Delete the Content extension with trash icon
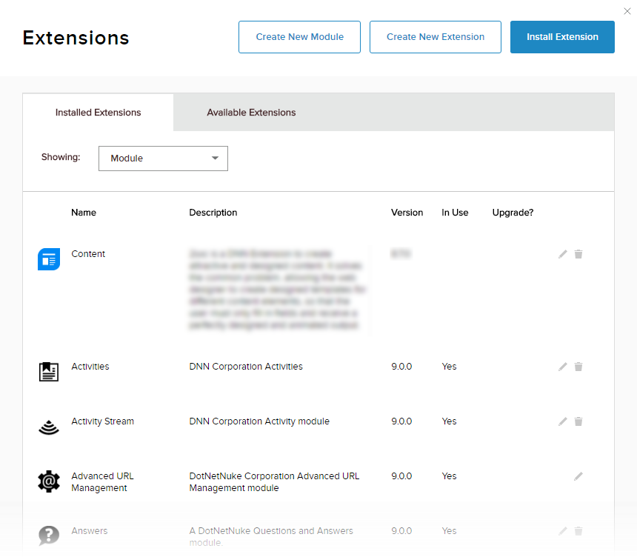Image resolution: width=637 pixels, height=557 pixels. click(578, 254)
